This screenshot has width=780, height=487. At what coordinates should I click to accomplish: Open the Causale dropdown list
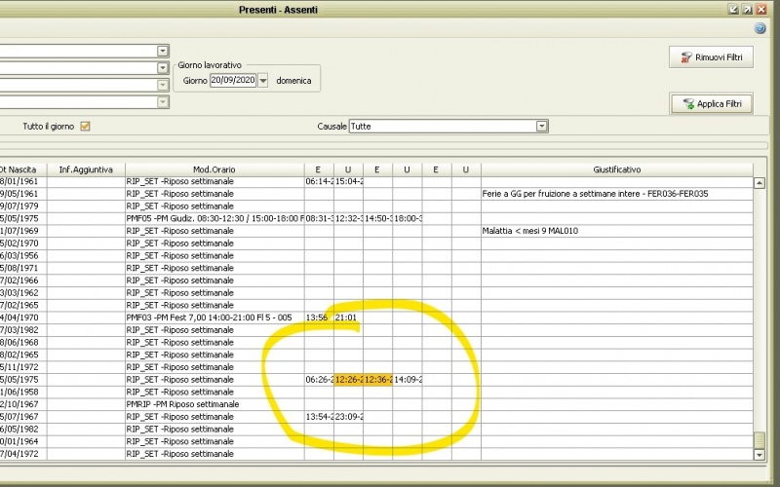click(541, 126)
